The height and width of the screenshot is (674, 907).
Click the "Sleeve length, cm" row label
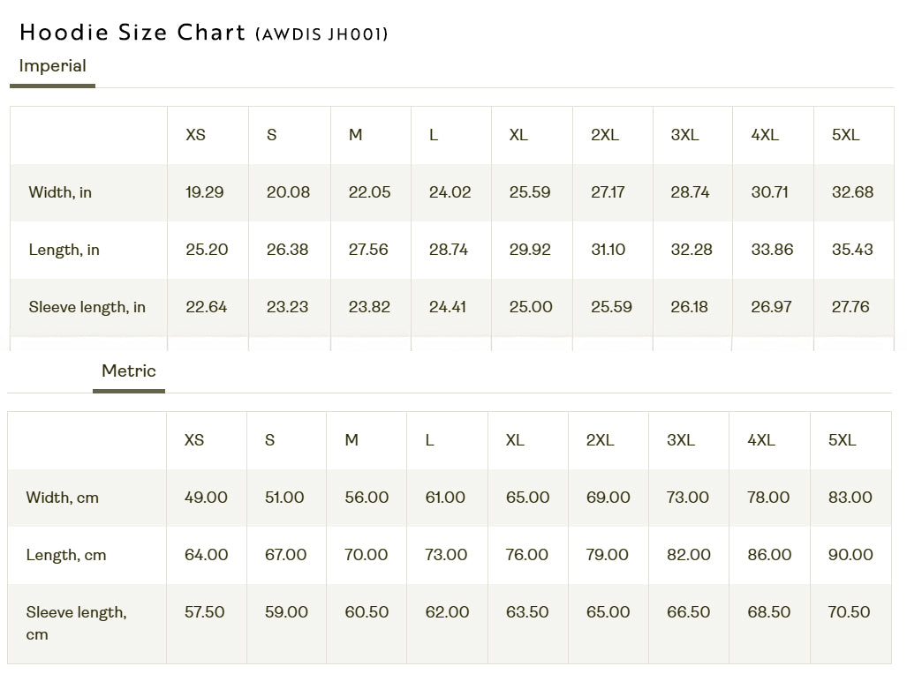76,623
